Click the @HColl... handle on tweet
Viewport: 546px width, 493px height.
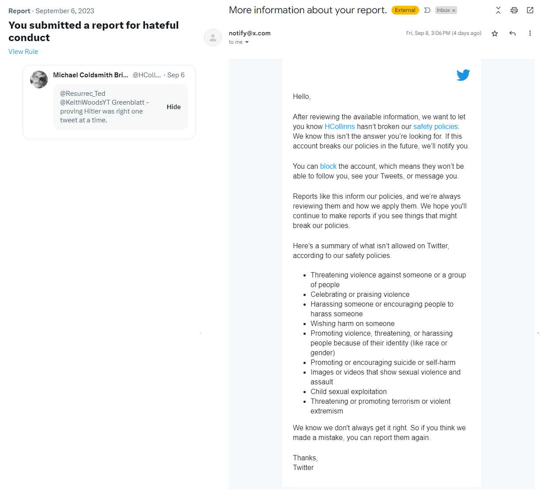(x=147, y=75)
